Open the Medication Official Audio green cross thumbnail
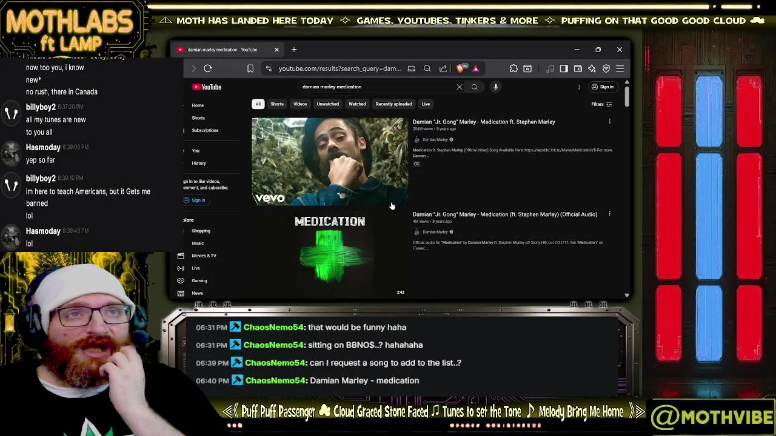 click(330, 254)
